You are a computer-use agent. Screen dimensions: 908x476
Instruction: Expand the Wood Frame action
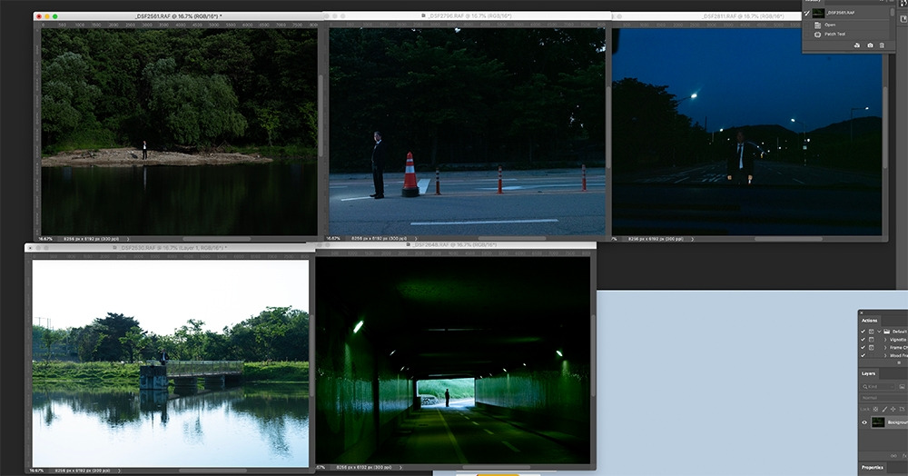tap(885, 355)
